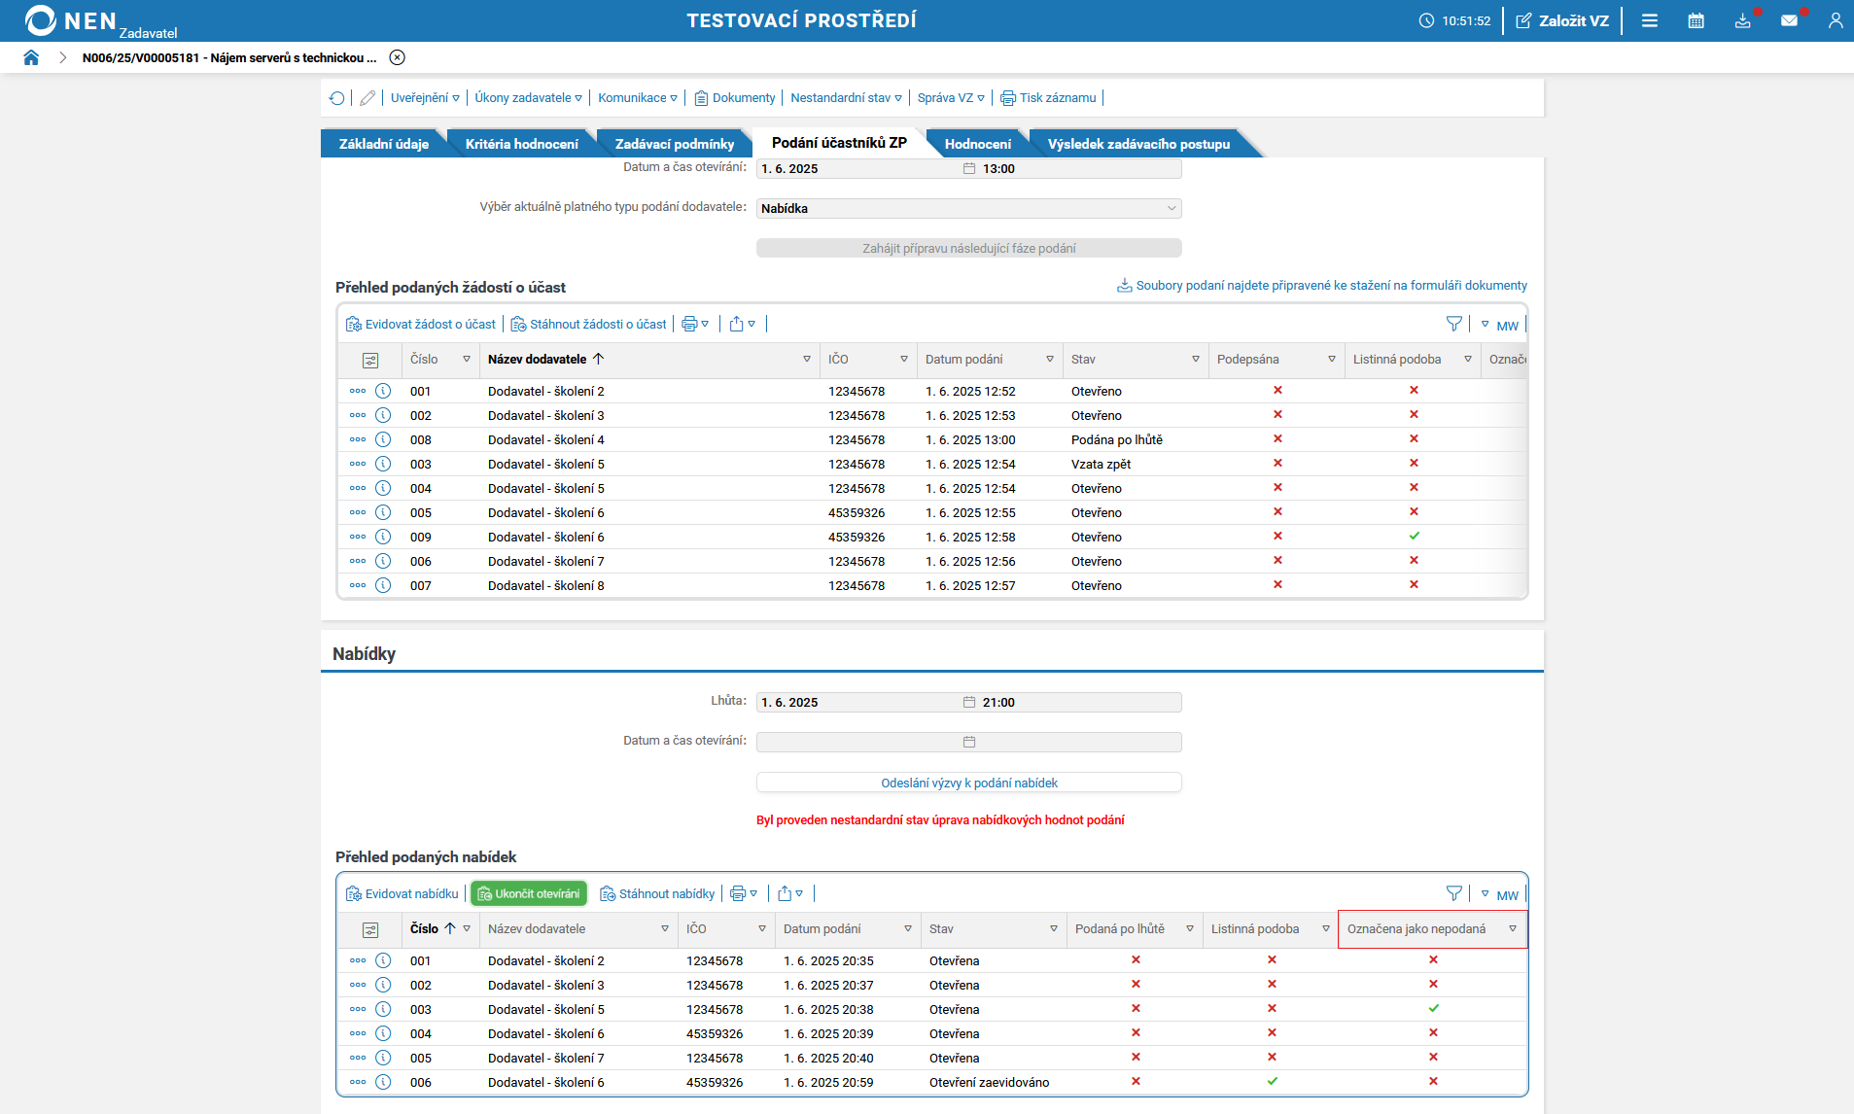The image size is (1854, 1114).
Task: Click Odeslání výzvy k podání nabídek
Action: (968, 783)
